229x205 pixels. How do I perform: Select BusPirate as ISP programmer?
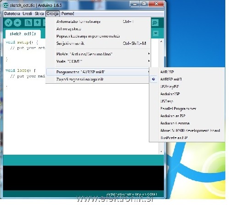[187, 138]
